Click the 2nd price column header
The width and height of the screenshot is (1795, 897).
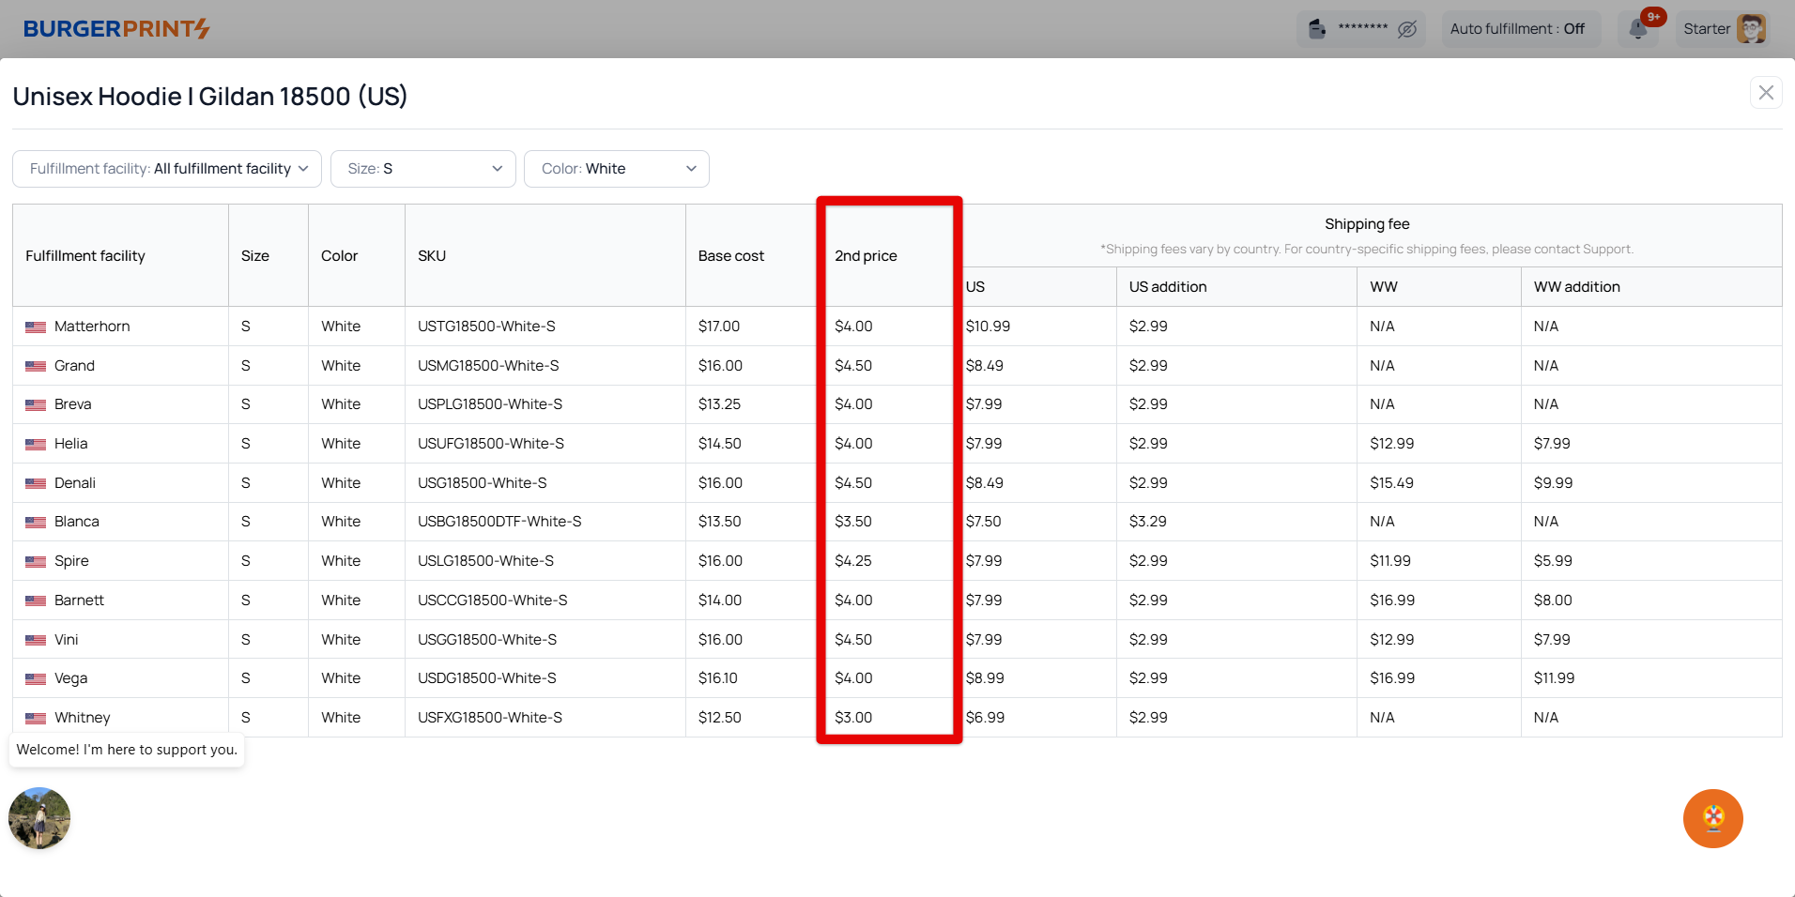(866, 256)
